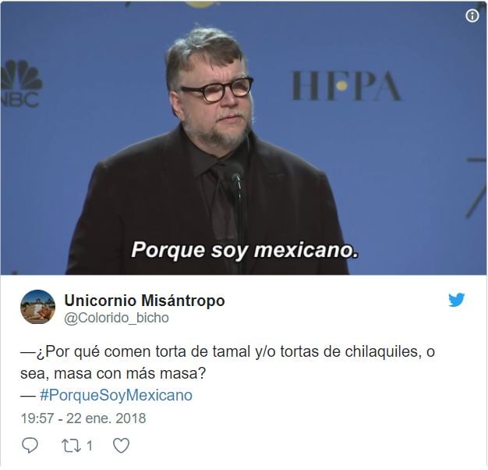This screenshot has height=470, width=488.
Task: Reply using the speech bubble icon
Action: 30,445
